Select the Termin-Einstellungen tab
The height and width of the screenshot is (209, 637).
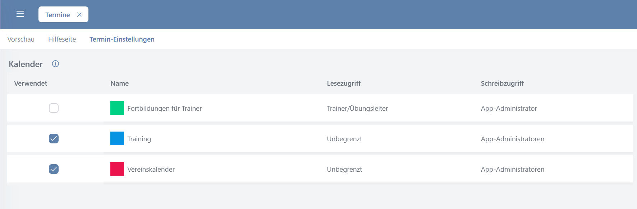click(122, 39)
